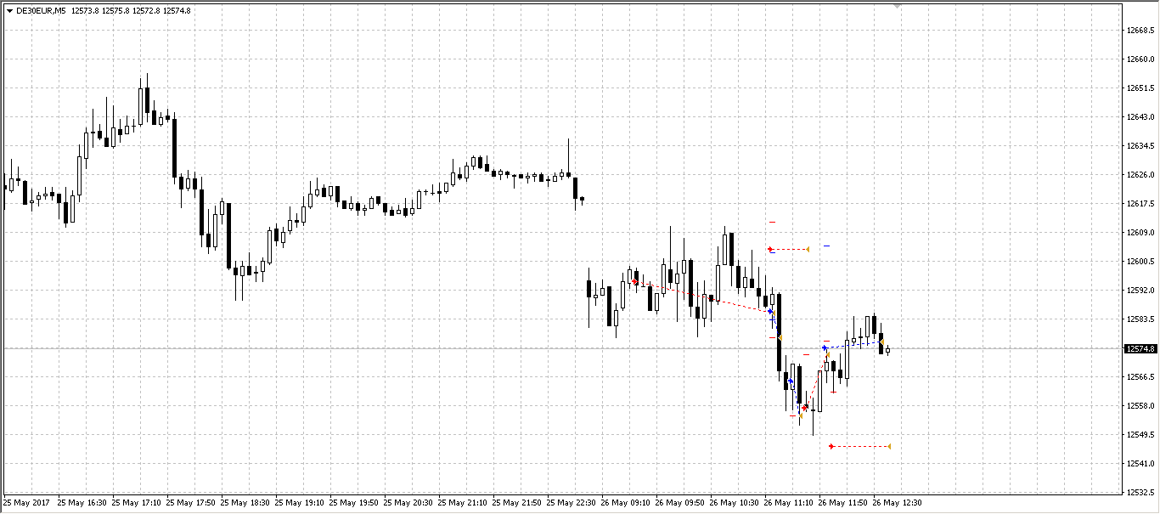Screen dimensions: 1160x514
Task: Click the 25 May 21:10 time label
Action: pyautogui.click(x=464, y=503)
